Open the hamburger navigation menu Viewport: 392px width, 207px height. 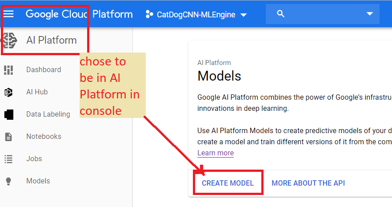[9, 14]
